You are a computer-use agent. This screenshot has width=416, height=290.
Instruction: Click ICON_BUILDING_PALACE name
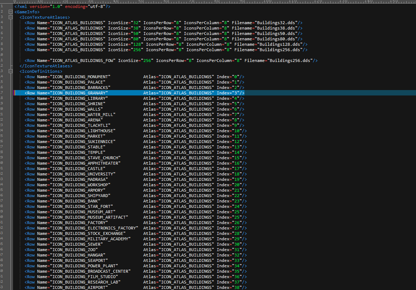point(78,82)
